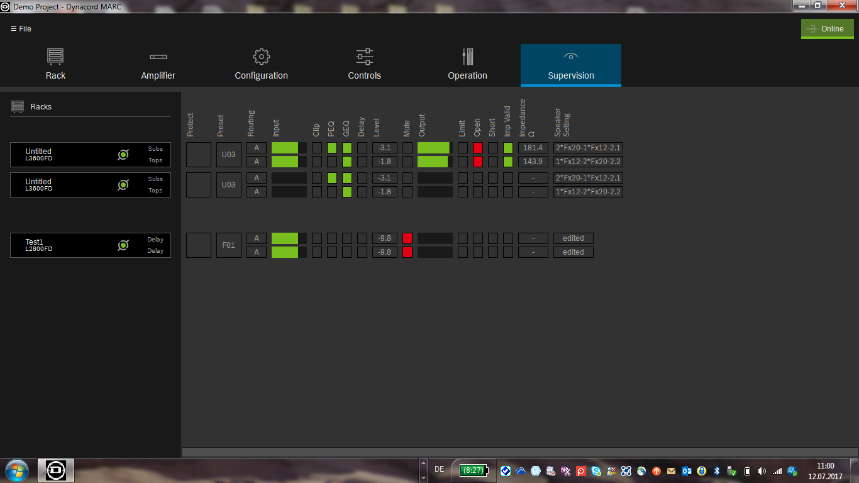Open the volume speaker tray icon
This screenshot has width=859, height=483.
click(x=762, y=470)
